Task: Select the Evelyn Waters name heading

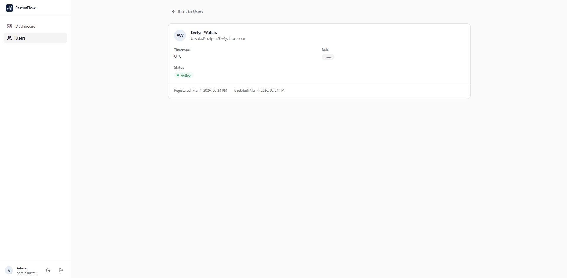Action: click(x=203, y=32)
